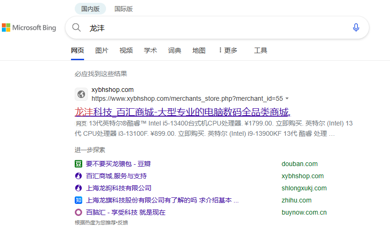This screenshot has height=237, width=390.
Task: Open the 地图 tab
Action: click(199, 50)
